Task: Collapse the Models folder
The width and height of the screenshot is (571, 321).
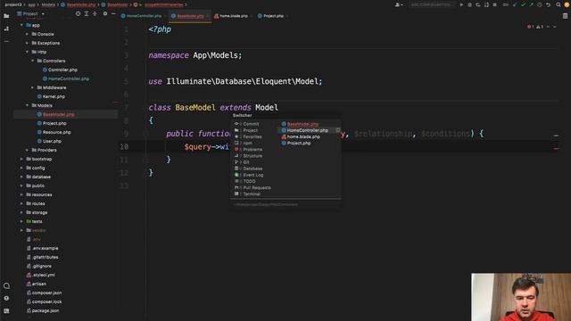Action: point(27,105)
